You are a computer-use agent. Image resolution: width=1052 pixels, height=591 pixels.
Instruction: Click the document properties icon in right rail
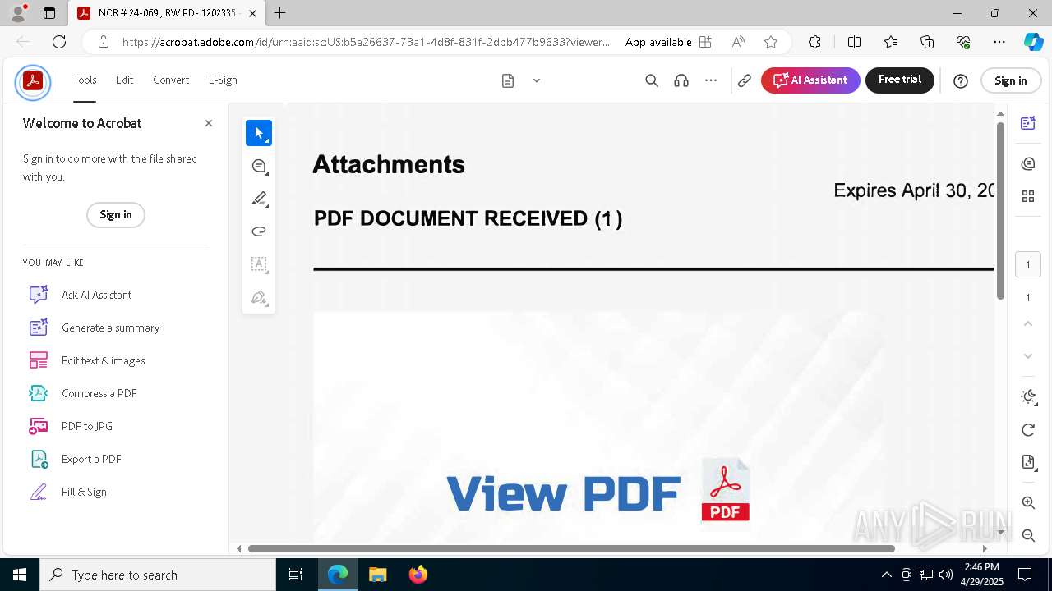[1027, 462]
